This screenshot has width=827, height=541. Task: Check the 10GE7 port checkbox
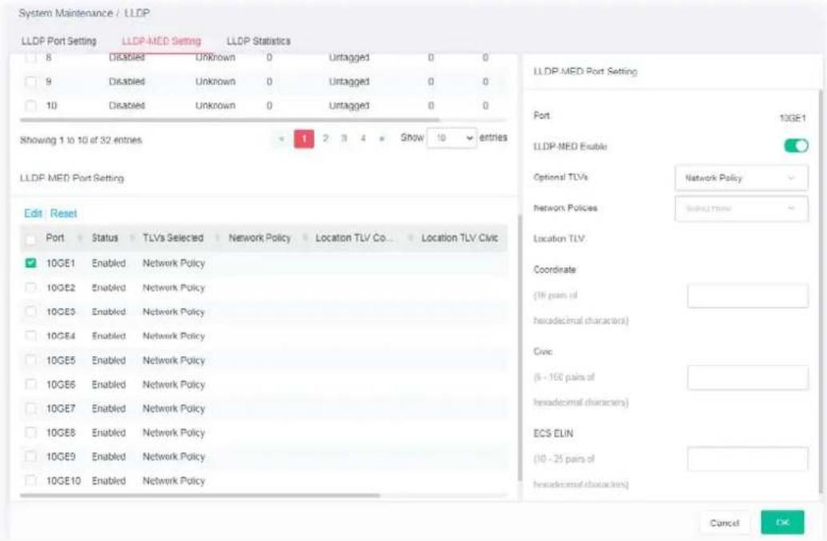pyautogui.click(x=30, y=408)
